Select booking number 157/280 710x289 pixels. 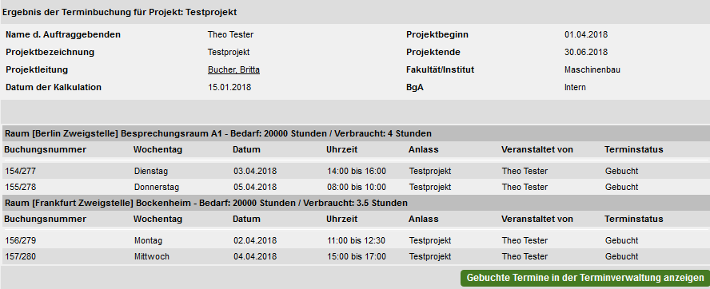tap(20, 256)
